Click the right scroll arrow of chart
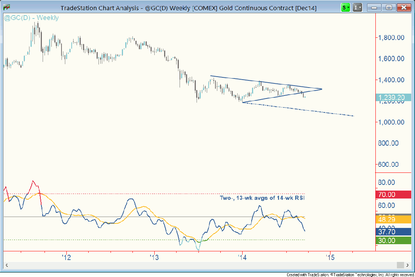Viewport: 415px width, 277px height. pos(407,265)
